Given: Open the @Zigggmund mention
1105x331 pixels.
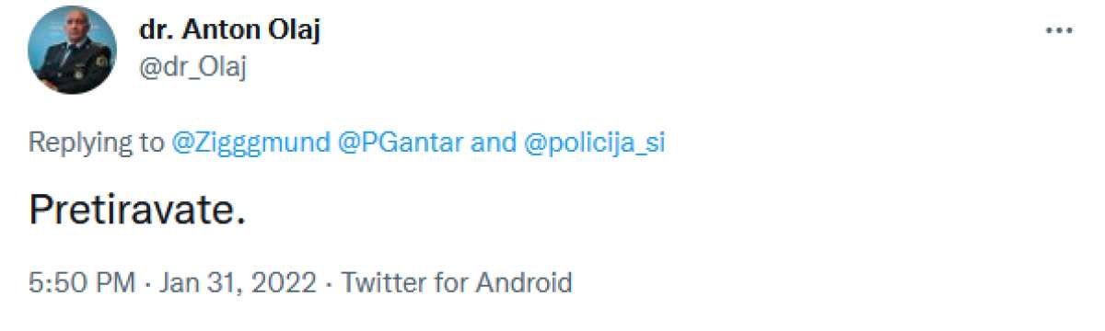Looking at the screenshot, I should click(x=251, y=143).
